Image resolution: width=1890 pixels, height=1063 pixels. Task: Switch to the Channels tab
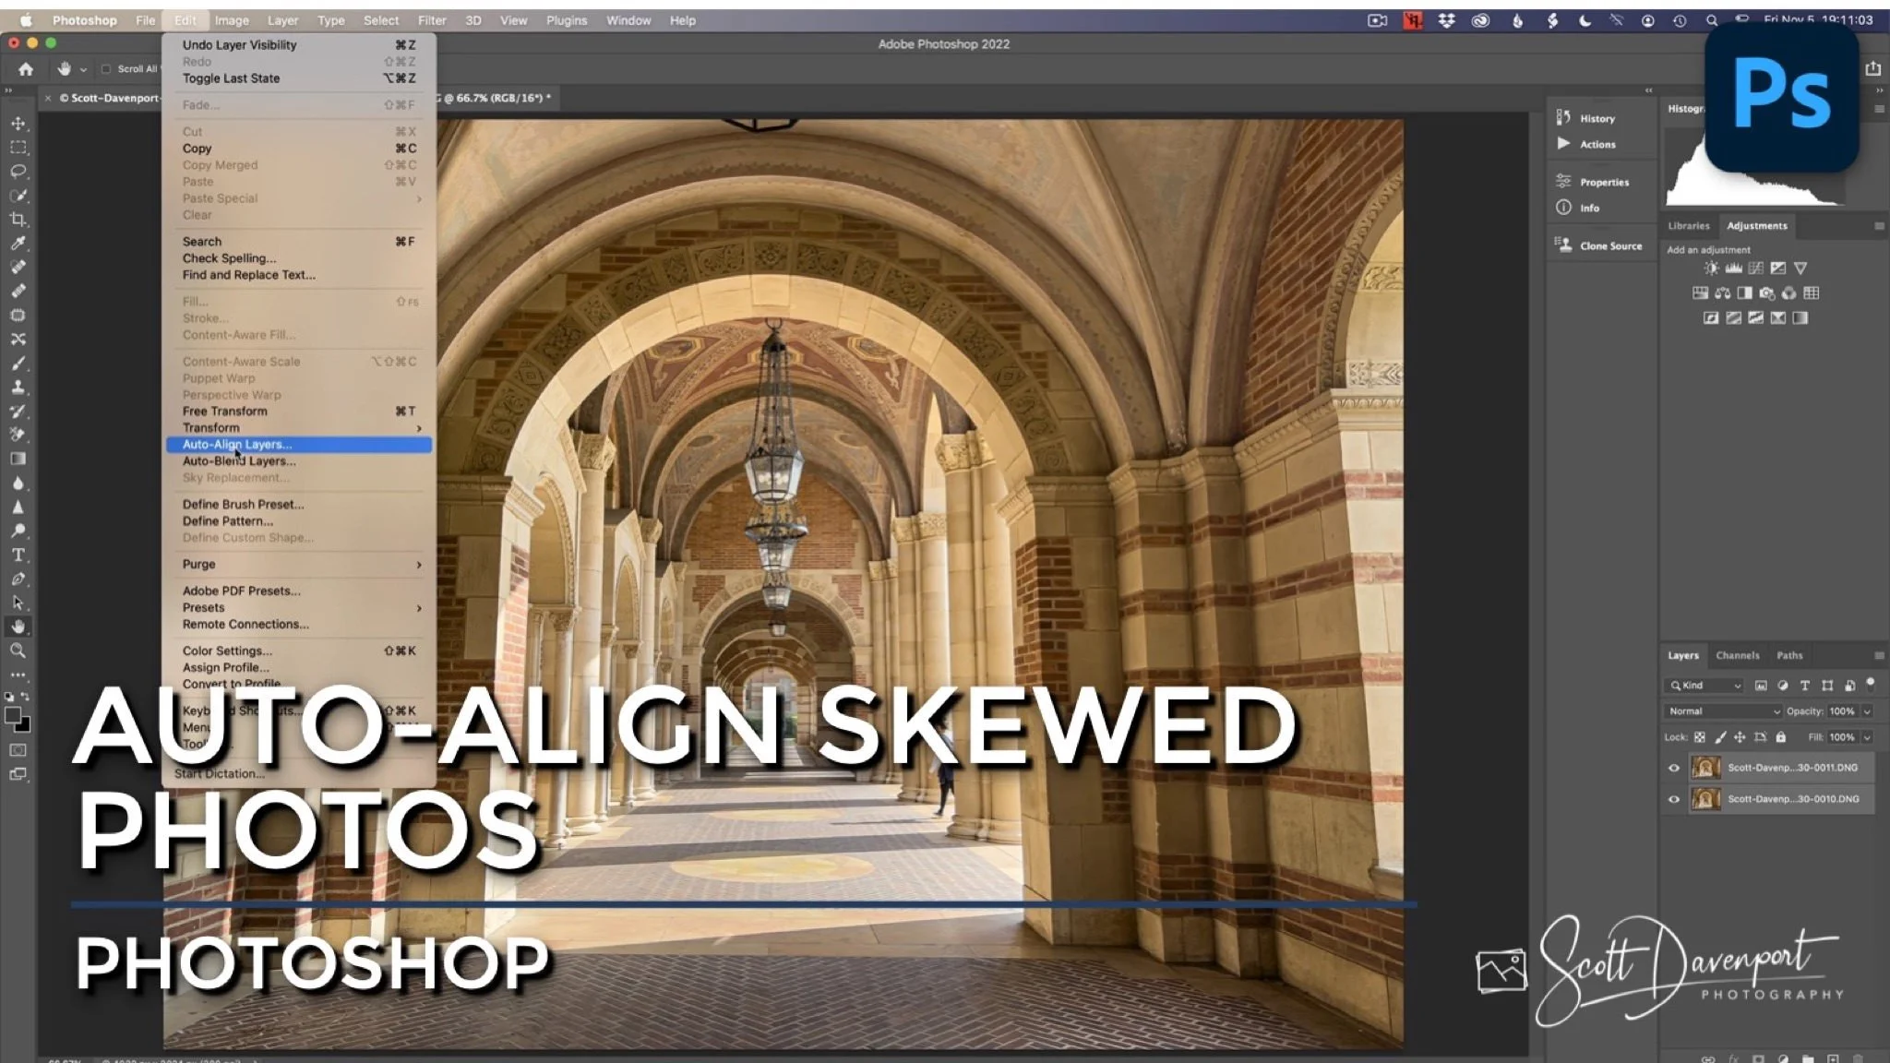tap(1737, 655)
